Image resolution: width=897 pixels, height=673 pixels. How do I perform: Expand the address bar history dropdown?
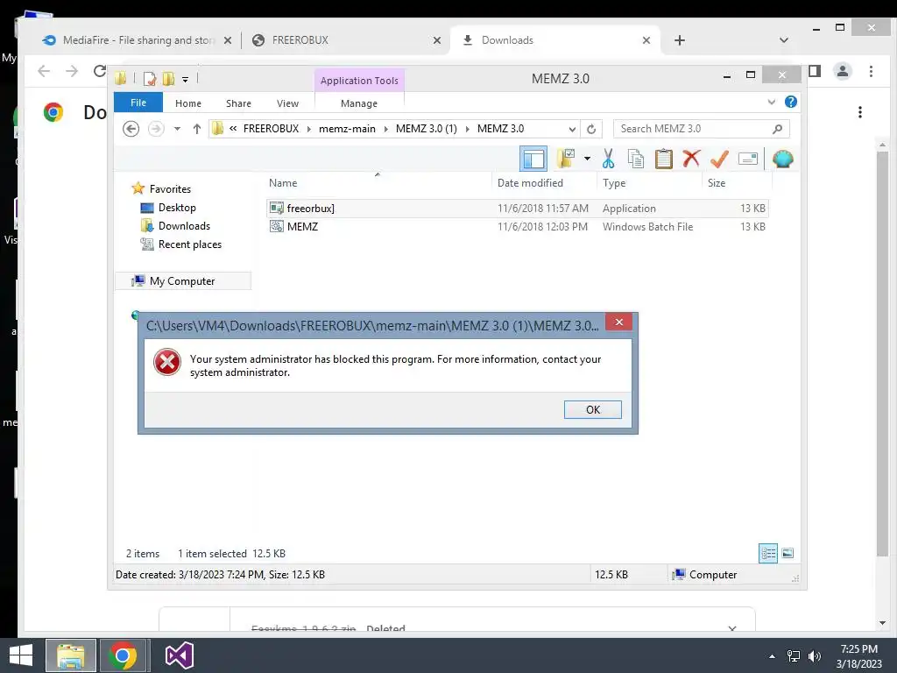tap(571, 129)
